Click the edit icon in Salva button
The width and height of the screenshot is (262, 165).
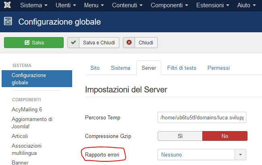pyautogui.click(x=27, y=42)
